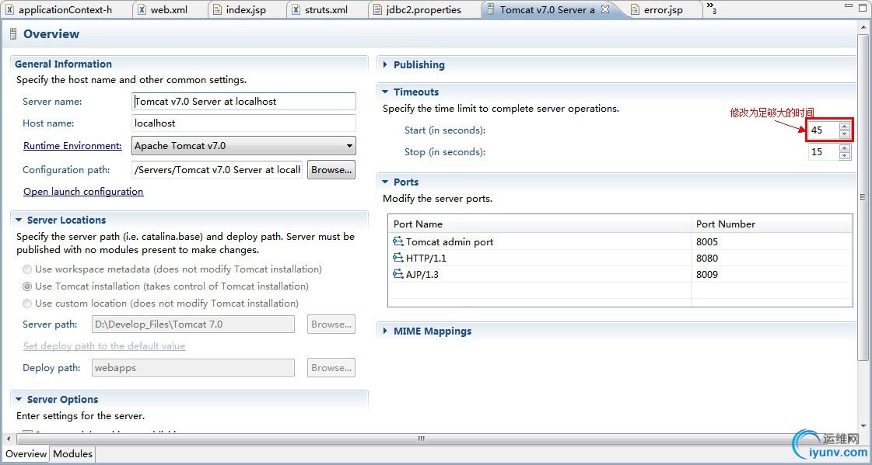
Task: Click the Host name field containing localhost
Action: point(243,123)
